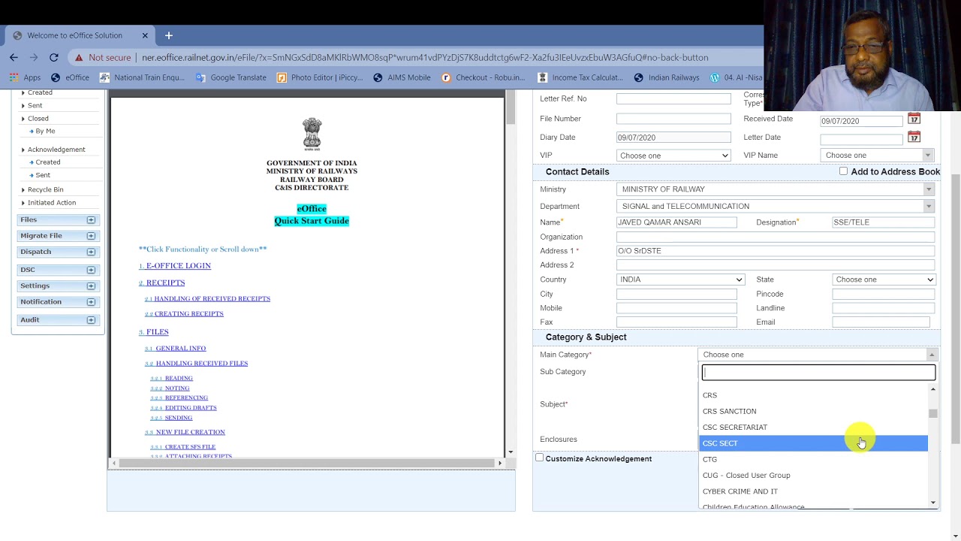Image resolution: width=961 pixels, height=541 pixels.
Task: Open AIMS Mobile bookmark
Action: 402,77
